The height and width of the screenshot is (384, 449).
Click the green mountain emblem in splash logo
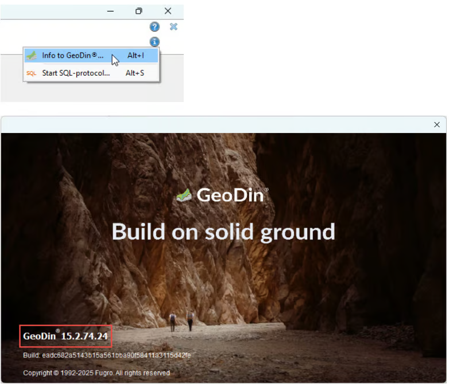(184, 195)
